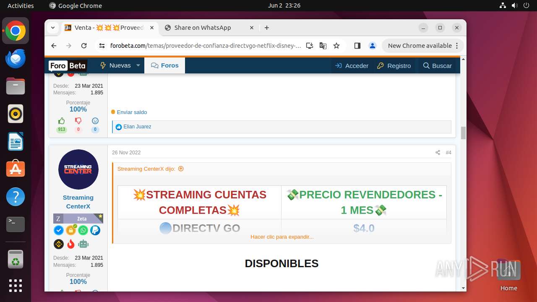Open Files from the Ubuntu dock
This screenshot has height=302, width=537.
[x=16, y=86]
